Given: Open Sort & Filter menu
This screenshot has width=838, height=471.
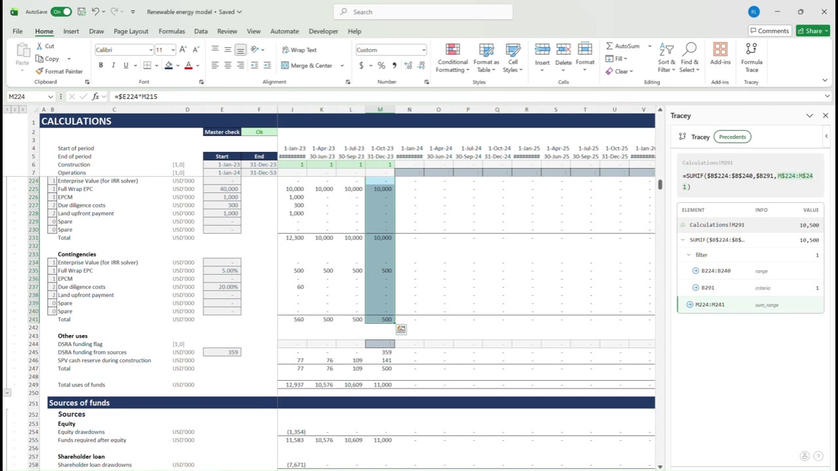Looking at the screenshot, I should 666,58.
